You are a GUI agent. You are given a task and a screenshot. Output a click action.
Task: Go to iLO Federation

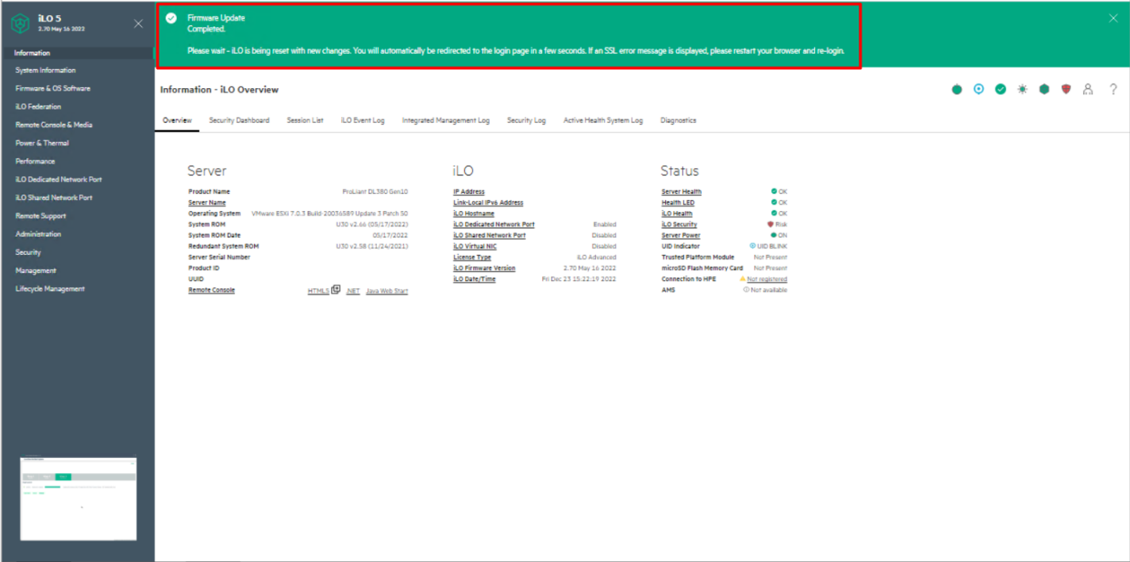pos(38,106)
